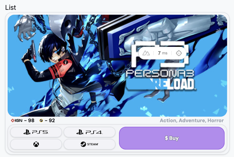Click the dollar sign on Buy button
This screenshot has width=234, height=157.
point(166,138)
